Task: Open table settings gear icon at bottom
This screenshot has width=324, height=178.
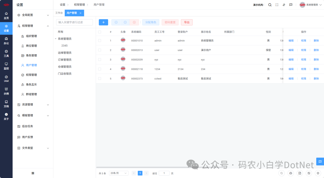Action: point(318,173)
